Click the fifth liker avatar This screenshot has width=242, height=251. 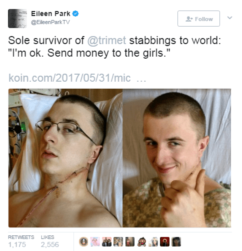(x=130, y=241)
